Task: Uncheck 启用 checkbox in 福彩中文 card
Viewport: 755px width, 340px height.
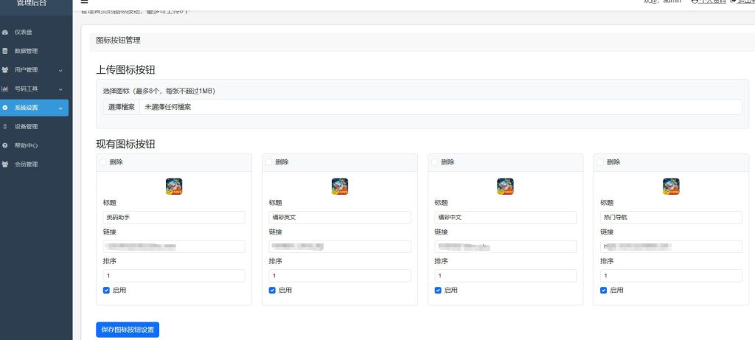Action: 438,291
